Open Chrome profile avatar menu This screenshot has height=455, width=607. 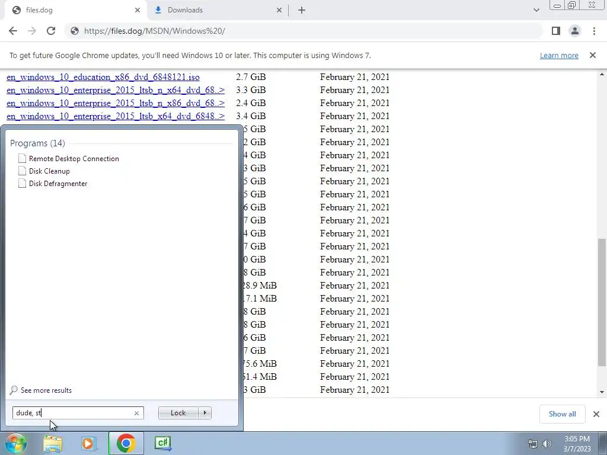(x=575, y=31)
